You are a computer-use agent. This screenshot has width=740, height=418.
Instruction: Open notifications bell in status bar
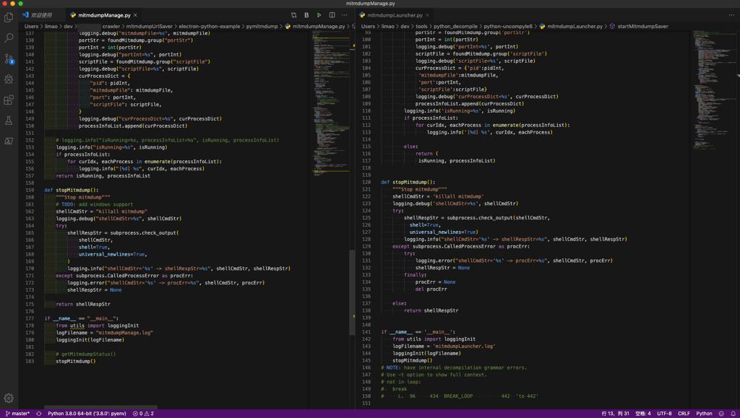(x=733, y=413)
